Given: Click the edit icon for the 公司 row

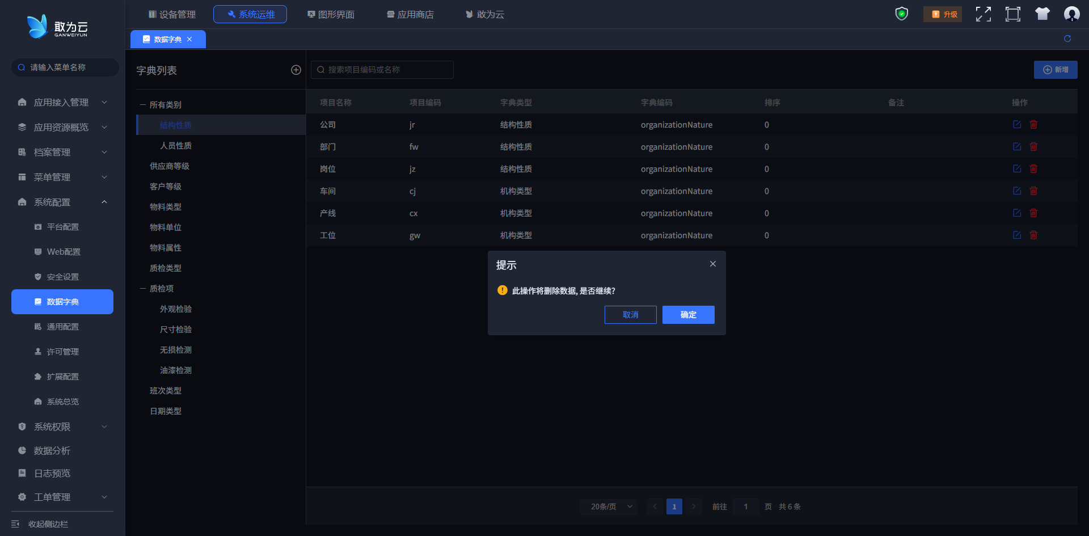Looking at the screenshot, I should click(x=1017, y=125).
